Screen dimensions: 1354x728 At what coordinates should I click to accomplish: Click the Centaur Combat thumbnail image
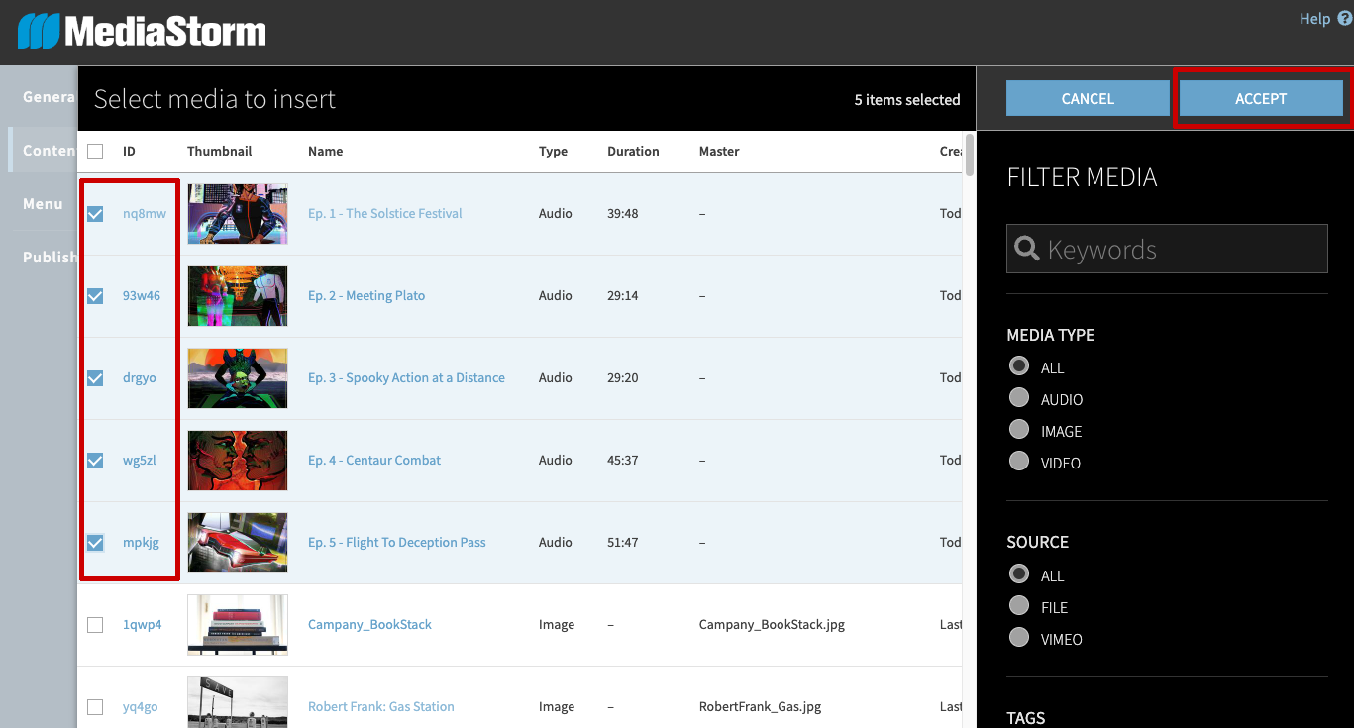pos(238,461)
